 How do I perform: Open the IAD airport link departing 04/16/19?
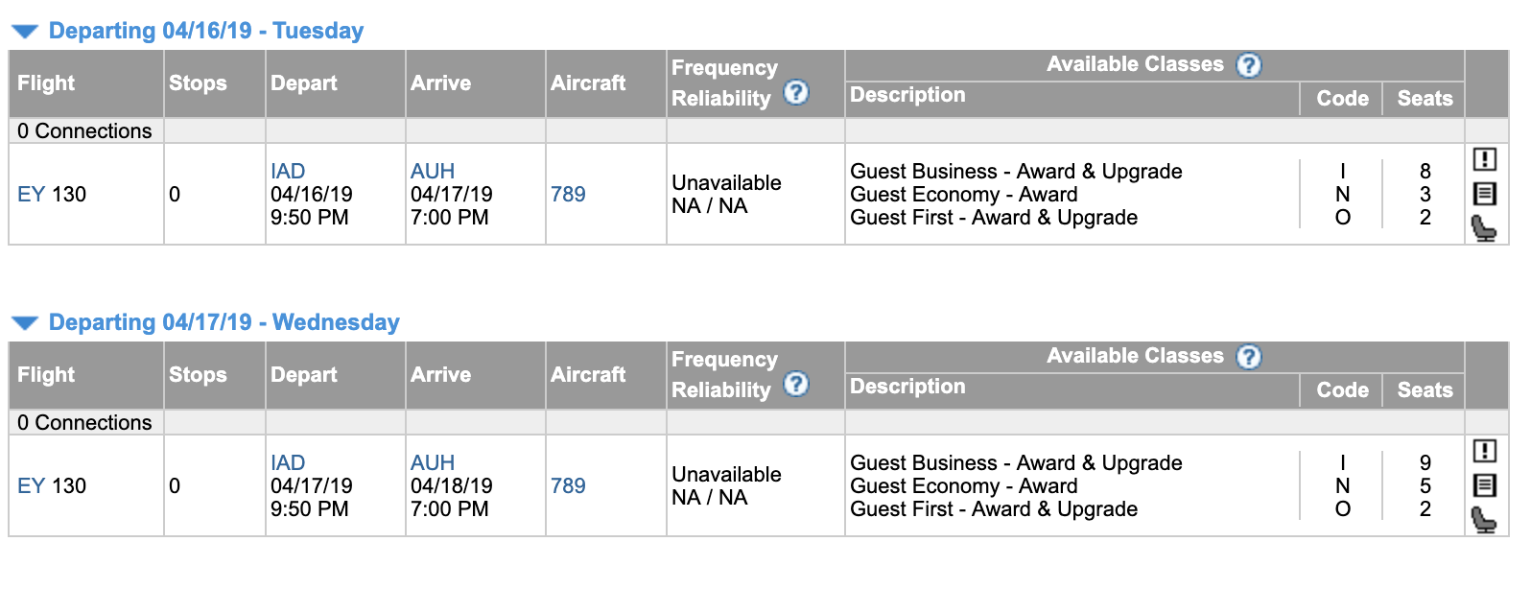(288, 172)
